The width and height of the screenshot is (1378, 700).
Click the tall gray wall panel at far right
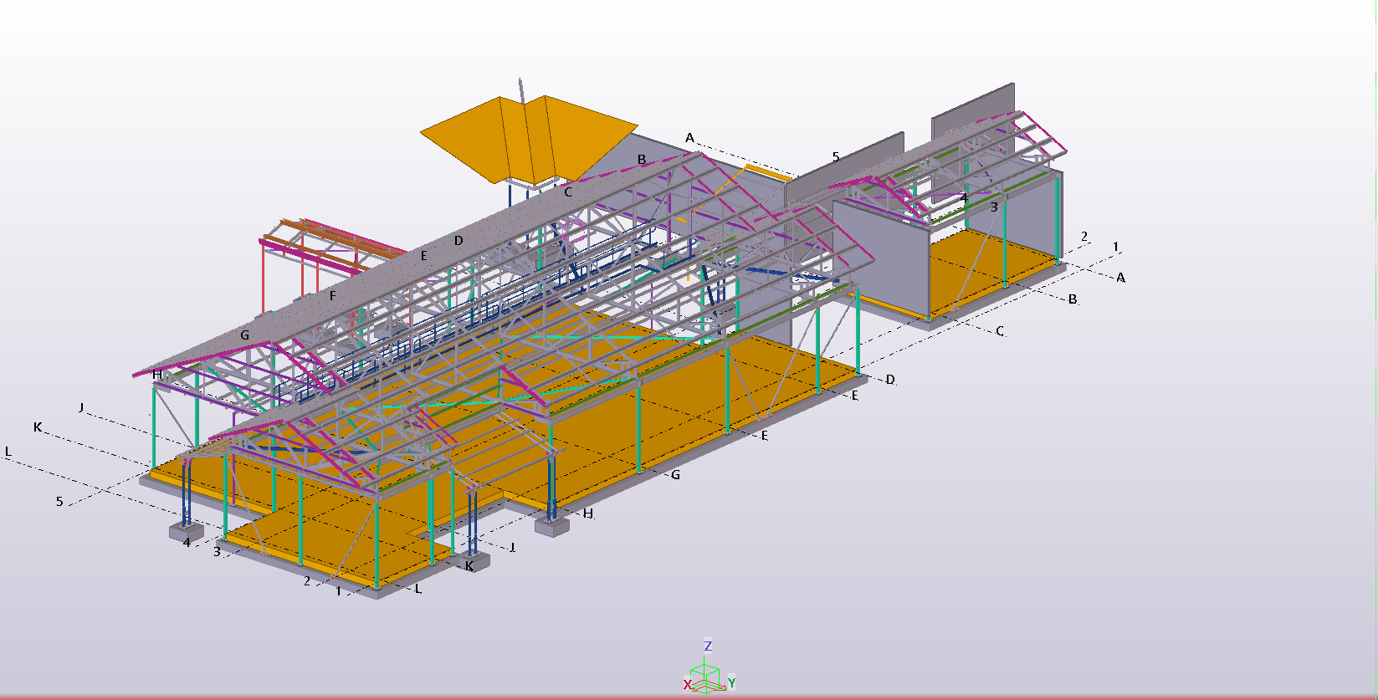(x=972, y=109)
